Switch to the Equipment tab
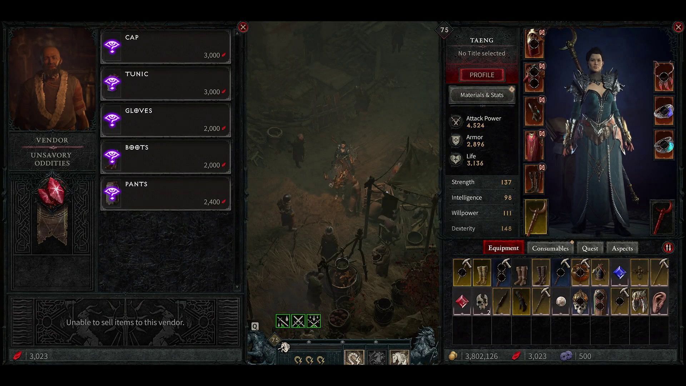The height and width of the screenshot is (386, 686). point(503,248)
